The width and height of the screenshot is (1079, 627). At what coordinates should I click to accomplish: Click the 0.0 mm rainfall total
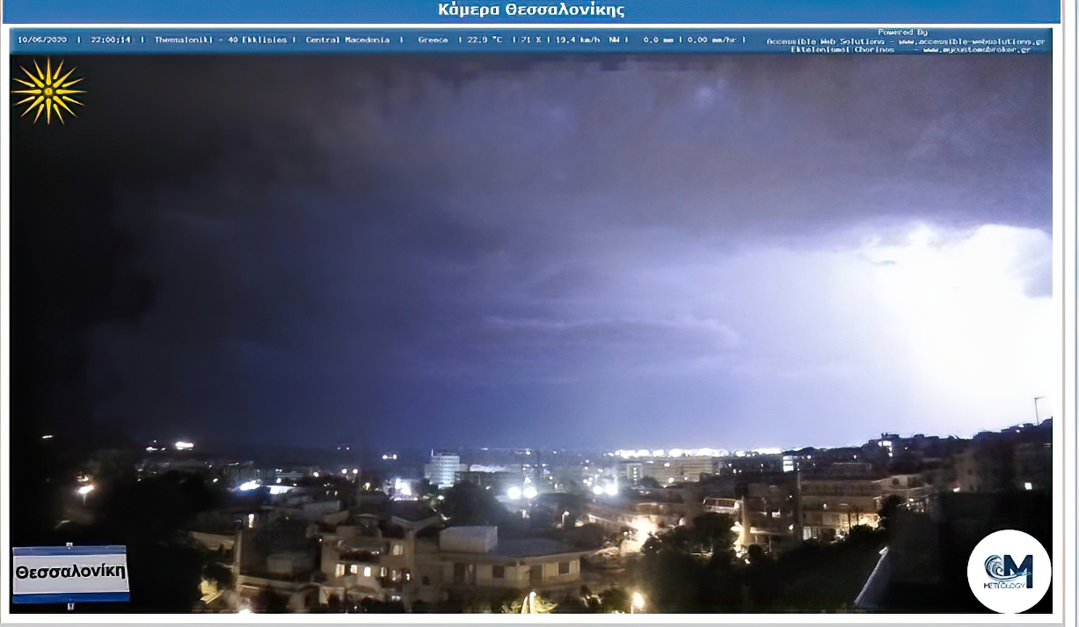click(x=658, y=40)
